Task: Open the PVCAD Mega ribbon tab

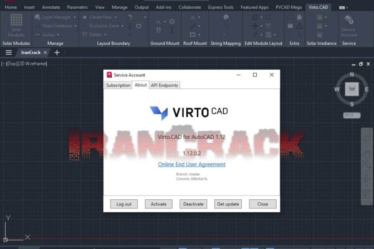Action: (x=289, y=7)
